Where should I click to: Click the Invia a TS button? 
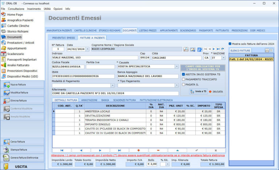pyautogui.click(x=198, y=91)
